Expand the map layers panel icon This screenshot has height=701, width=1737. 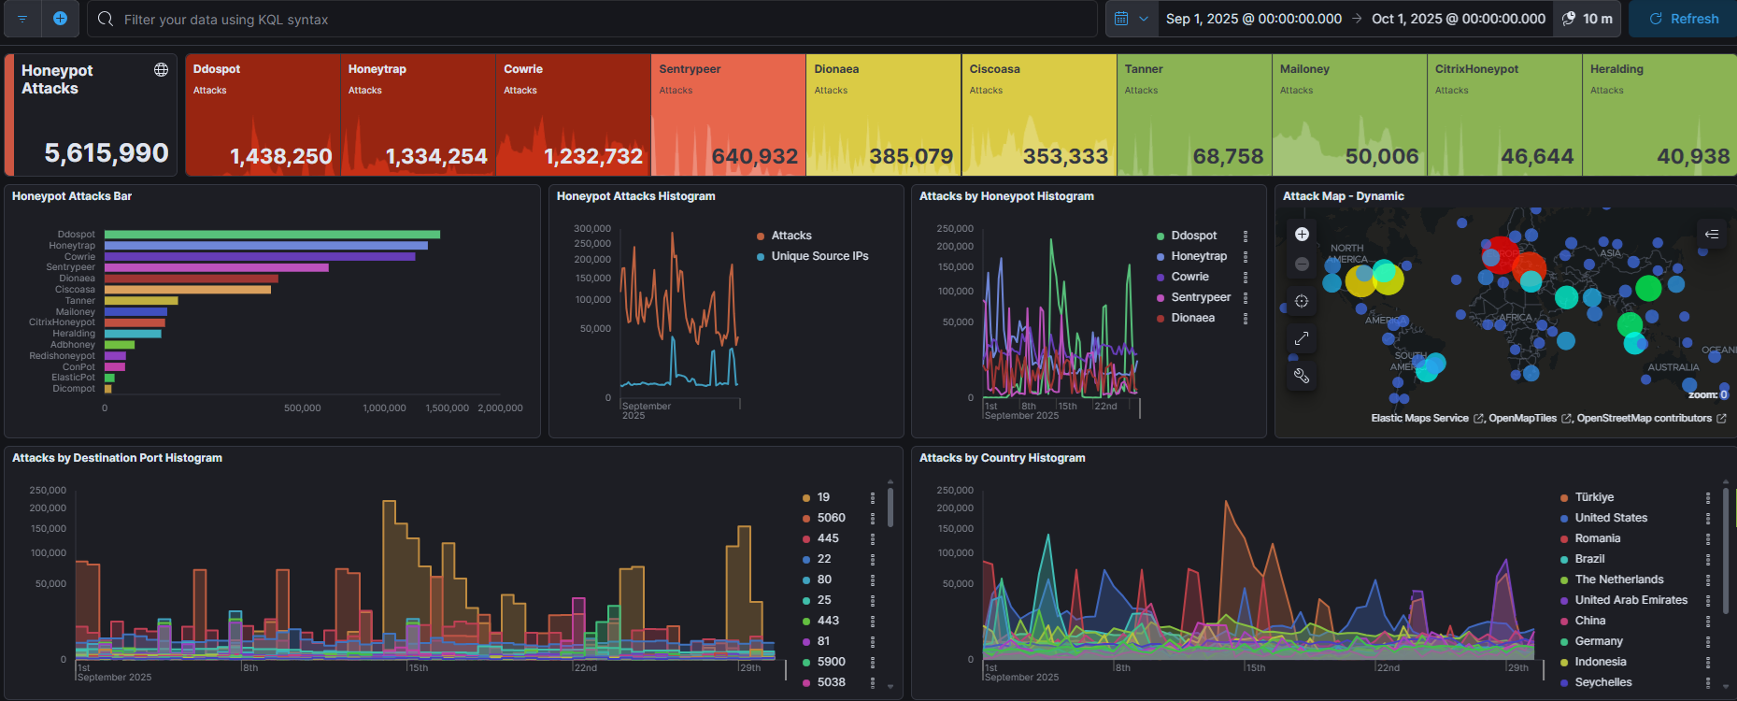[x=1712, y=235]
